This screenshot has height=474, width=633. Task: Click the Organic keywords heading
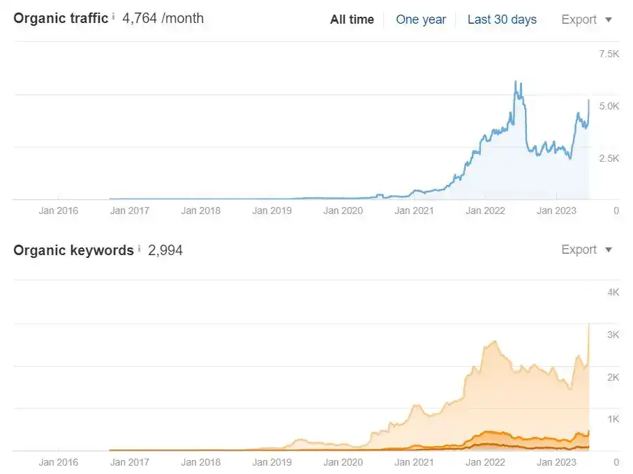(x=73, y=250)
